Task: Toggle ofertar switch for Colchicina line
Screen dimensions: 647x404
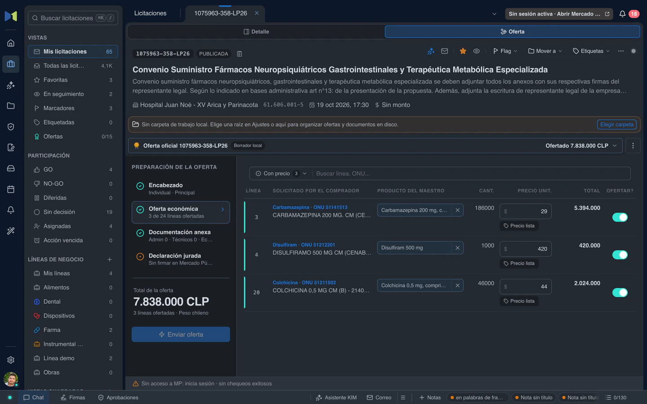Action: 620,293
